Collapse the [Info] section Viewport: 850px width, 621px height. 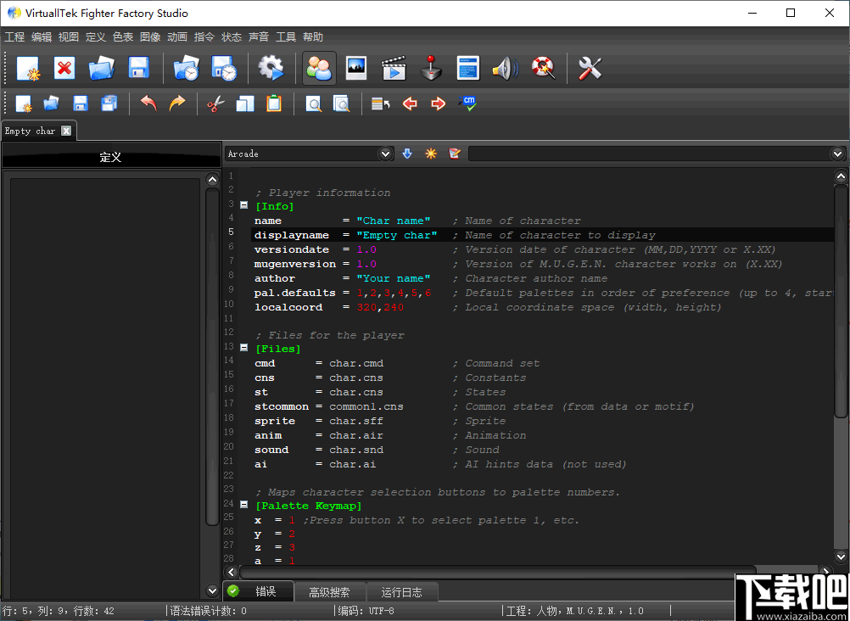click(243, 205)
